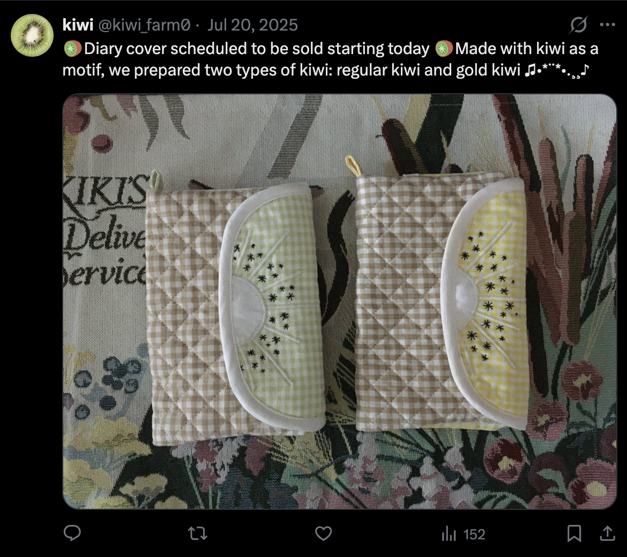
Task: Click the 152 view count number
Action: click(474, 534)
